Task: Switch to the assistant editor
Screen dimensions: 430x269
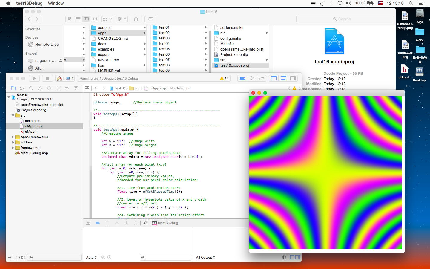Action: coord(252,78)
